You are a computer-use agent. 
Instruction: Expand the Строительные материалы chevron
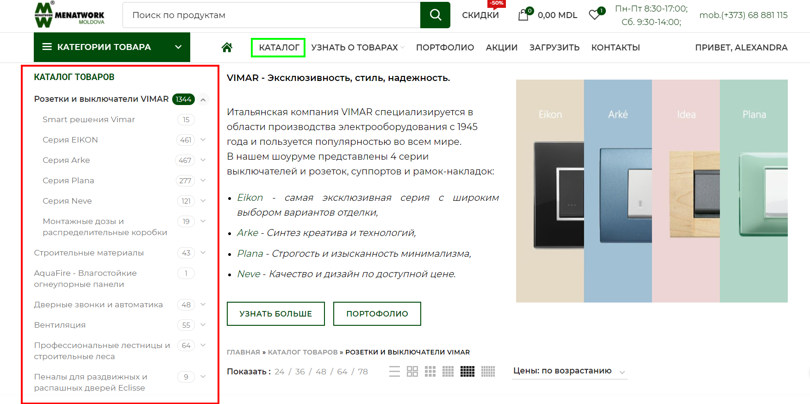point(203,253)
